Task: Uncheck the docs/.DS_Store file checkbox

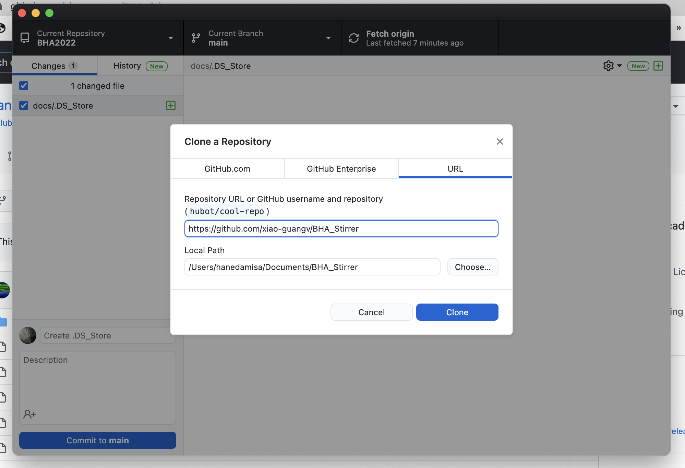Action: [24, 106]
